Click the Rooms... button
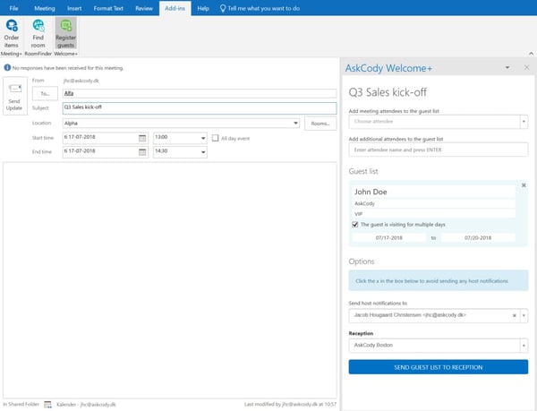The width and height of the screenshot is (537, 411). point(320,124)
